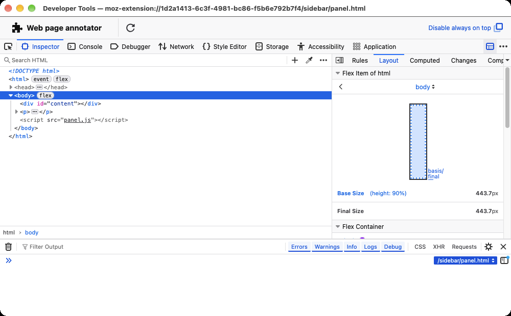Open the Style Editor tab
The width and height of the screenshot is (511, 316).
pyautogui.click(x=224, y=46)
